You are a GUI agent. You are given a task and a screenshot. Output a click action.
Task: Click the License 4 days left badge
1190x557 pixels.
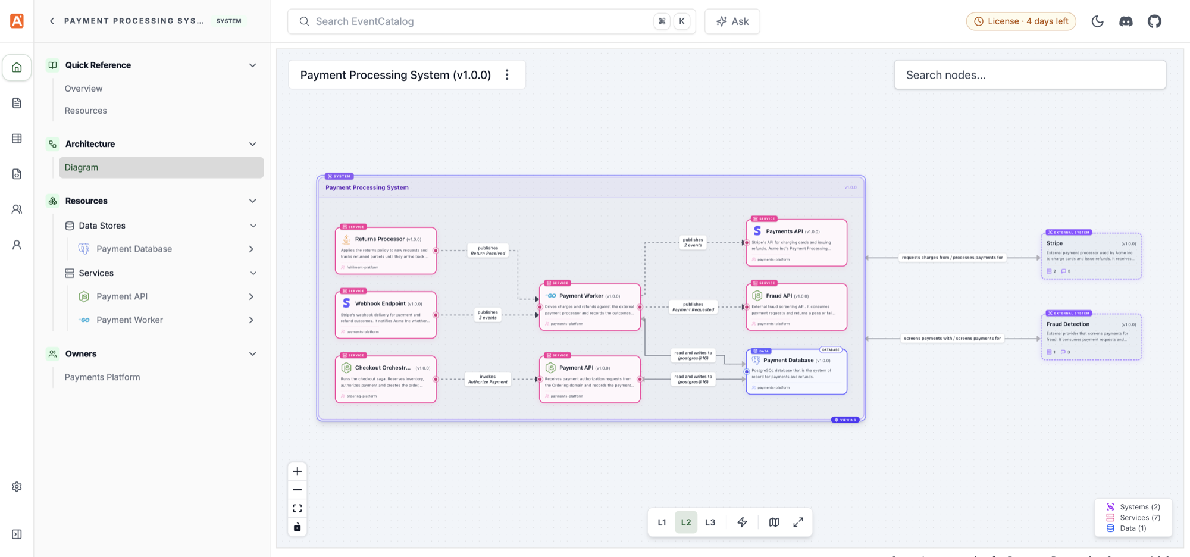coord(1021,21)
